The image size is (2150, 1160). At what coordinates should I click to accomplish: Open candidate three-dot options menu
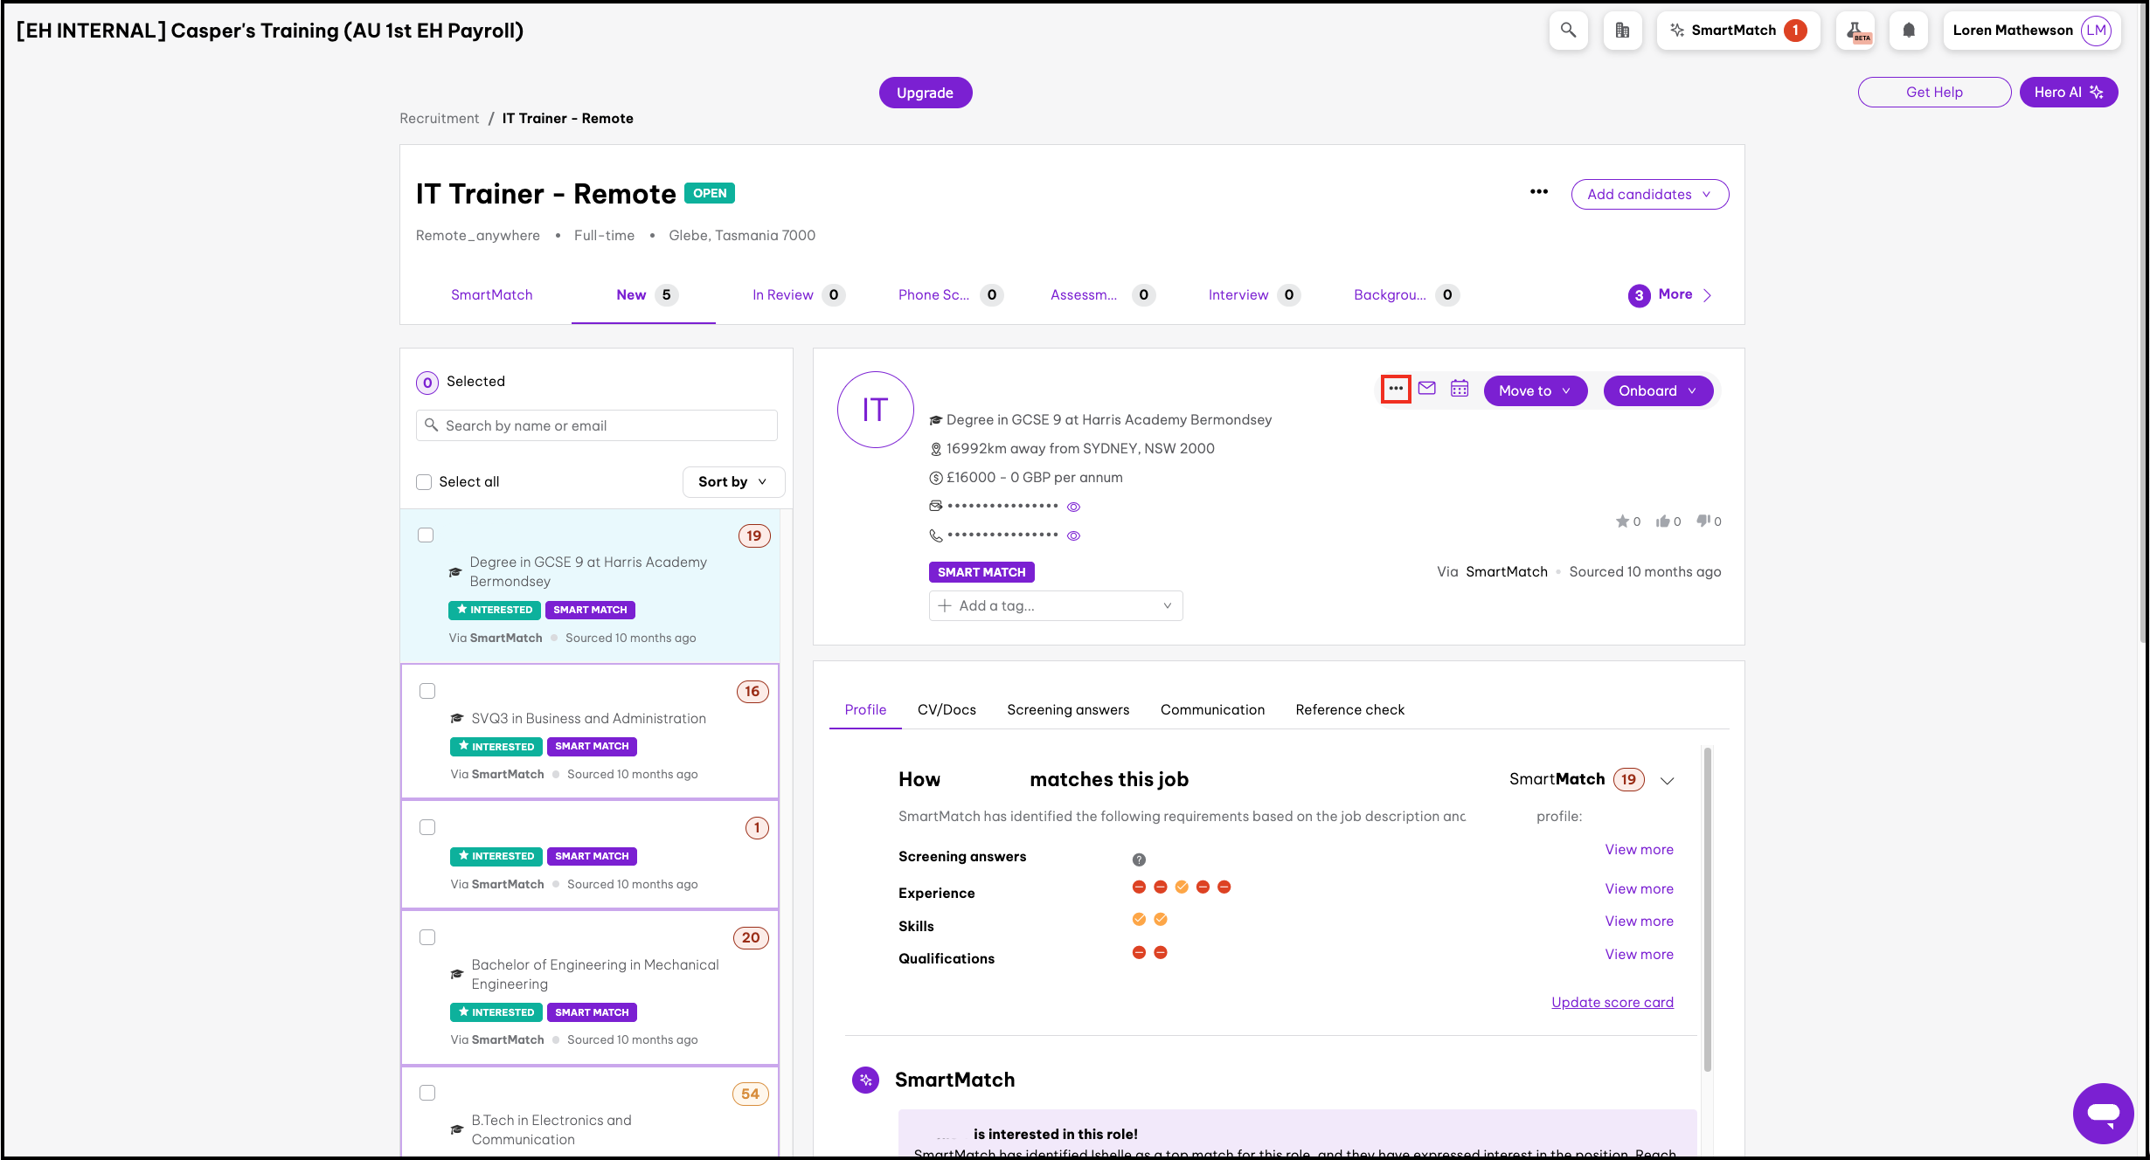tap(1396, 389)
